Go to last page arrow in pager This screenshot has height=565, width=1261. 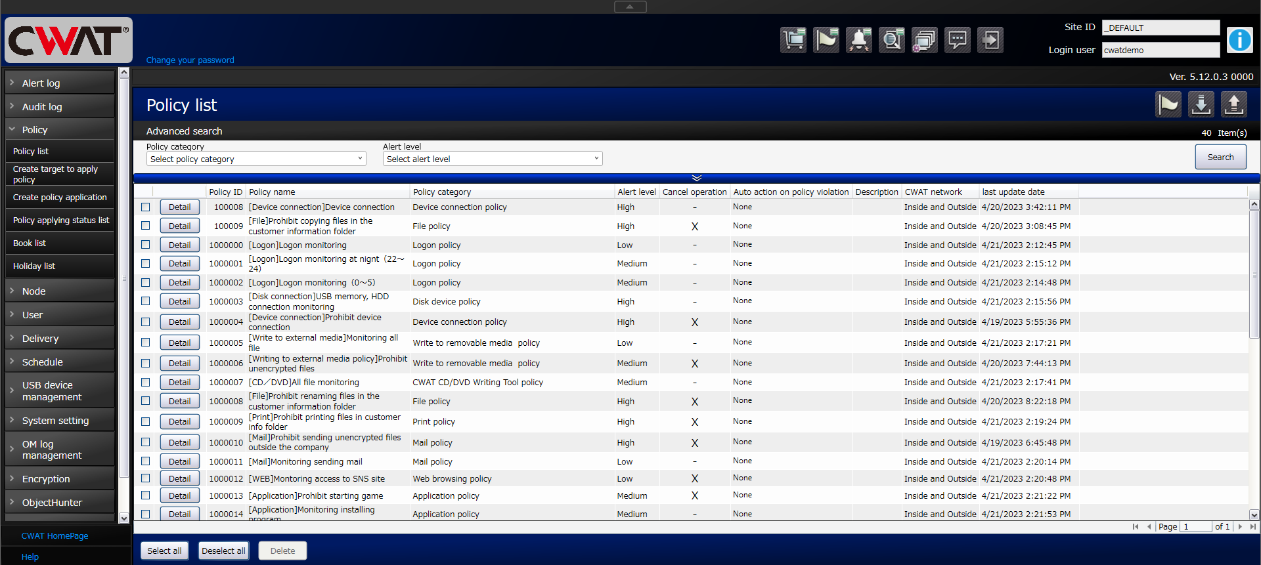pos(1252,526)
